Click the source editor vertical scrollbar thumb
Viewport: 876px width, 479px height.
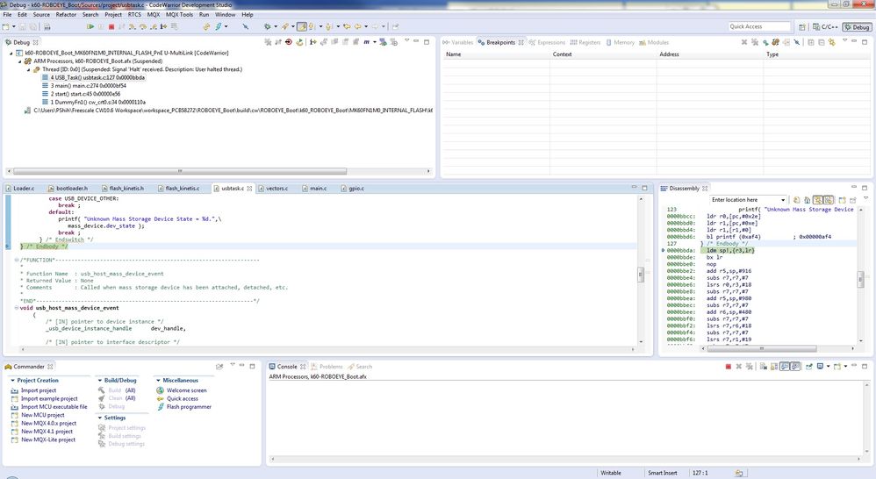click(641, 274)
